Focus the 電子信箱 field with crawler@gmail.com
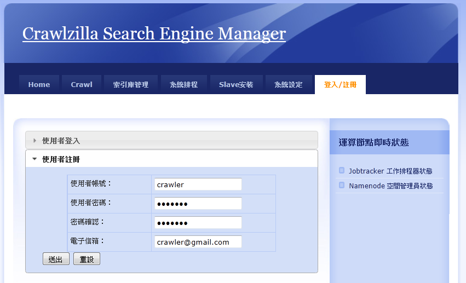The image size is (466, 283). (198, 242)
